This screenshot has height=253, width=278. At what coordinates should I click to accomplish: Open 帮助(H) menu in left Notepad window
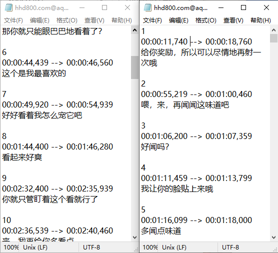[121, 20]
